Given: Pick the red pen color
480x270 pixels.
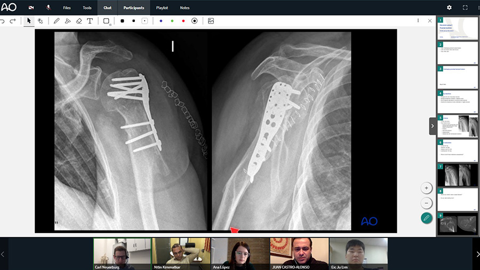Looking at the screenshot, I should tap(183, 21).
